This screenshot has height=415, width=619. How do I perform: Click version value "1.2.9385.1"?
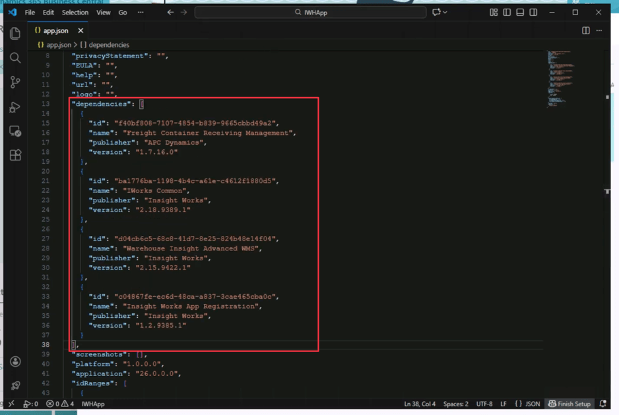161,326
